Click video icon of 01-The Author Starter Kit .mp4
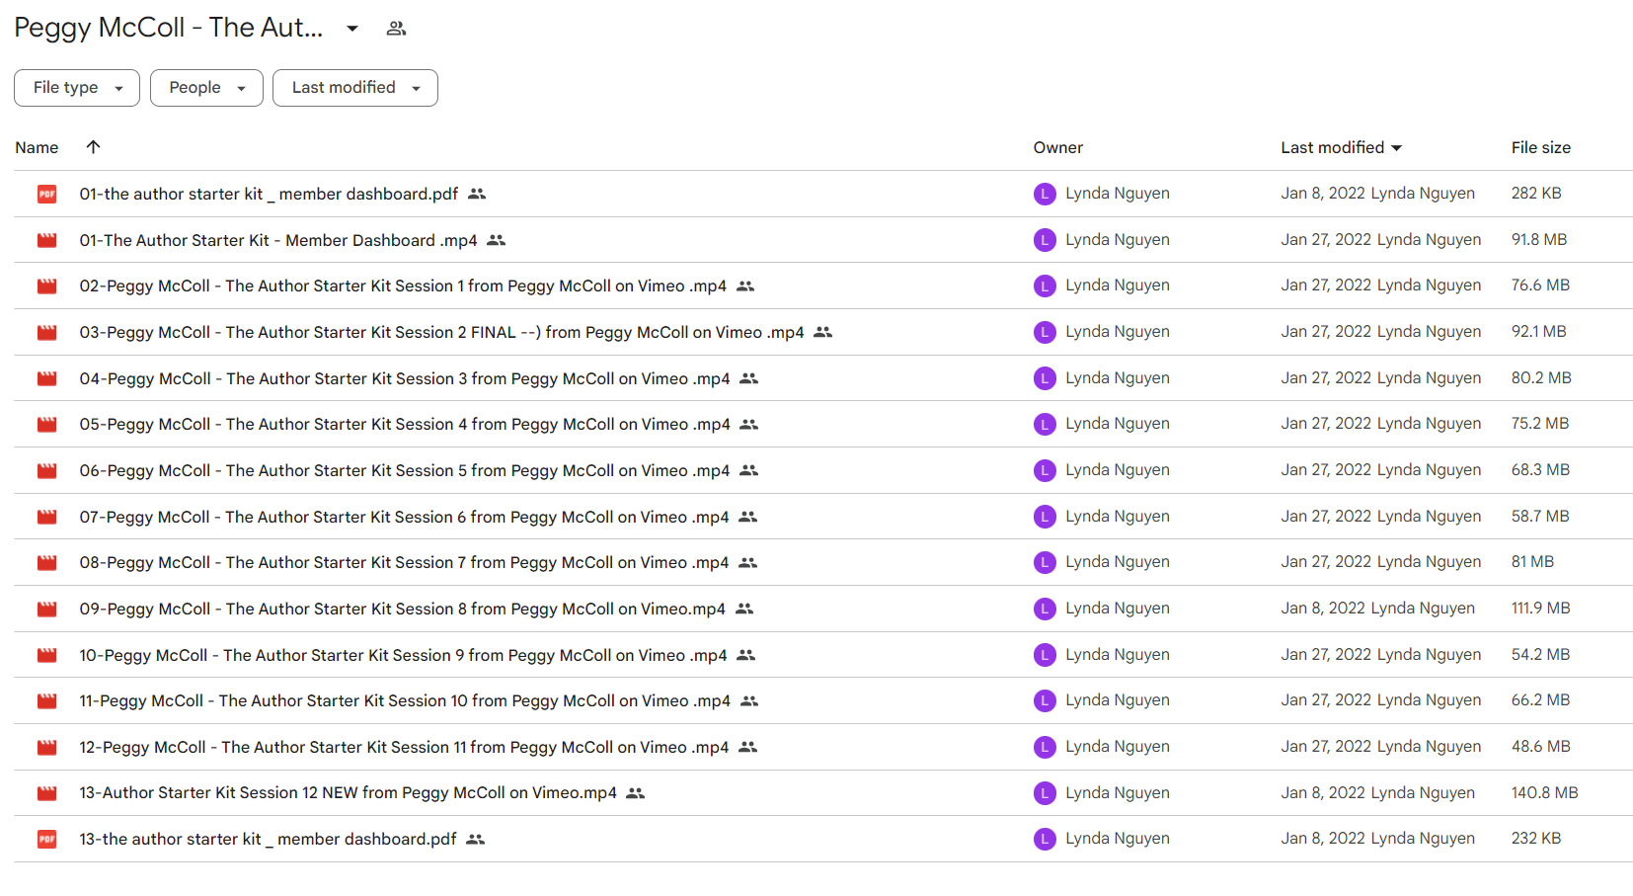 pos(46,240)
